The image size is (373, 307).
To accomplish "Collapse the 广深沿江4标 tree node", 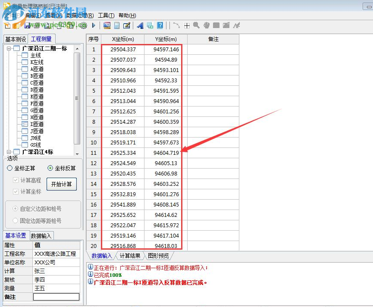I will (x=8, y=152).
